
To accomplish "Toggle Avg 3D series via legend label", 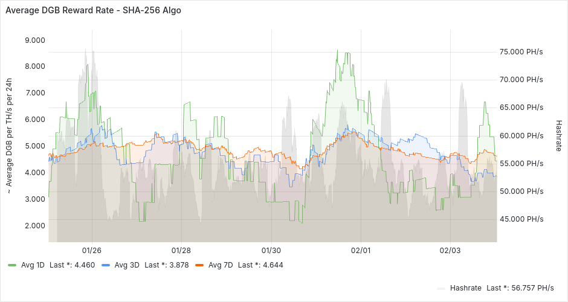I will [x=127, y=265].
